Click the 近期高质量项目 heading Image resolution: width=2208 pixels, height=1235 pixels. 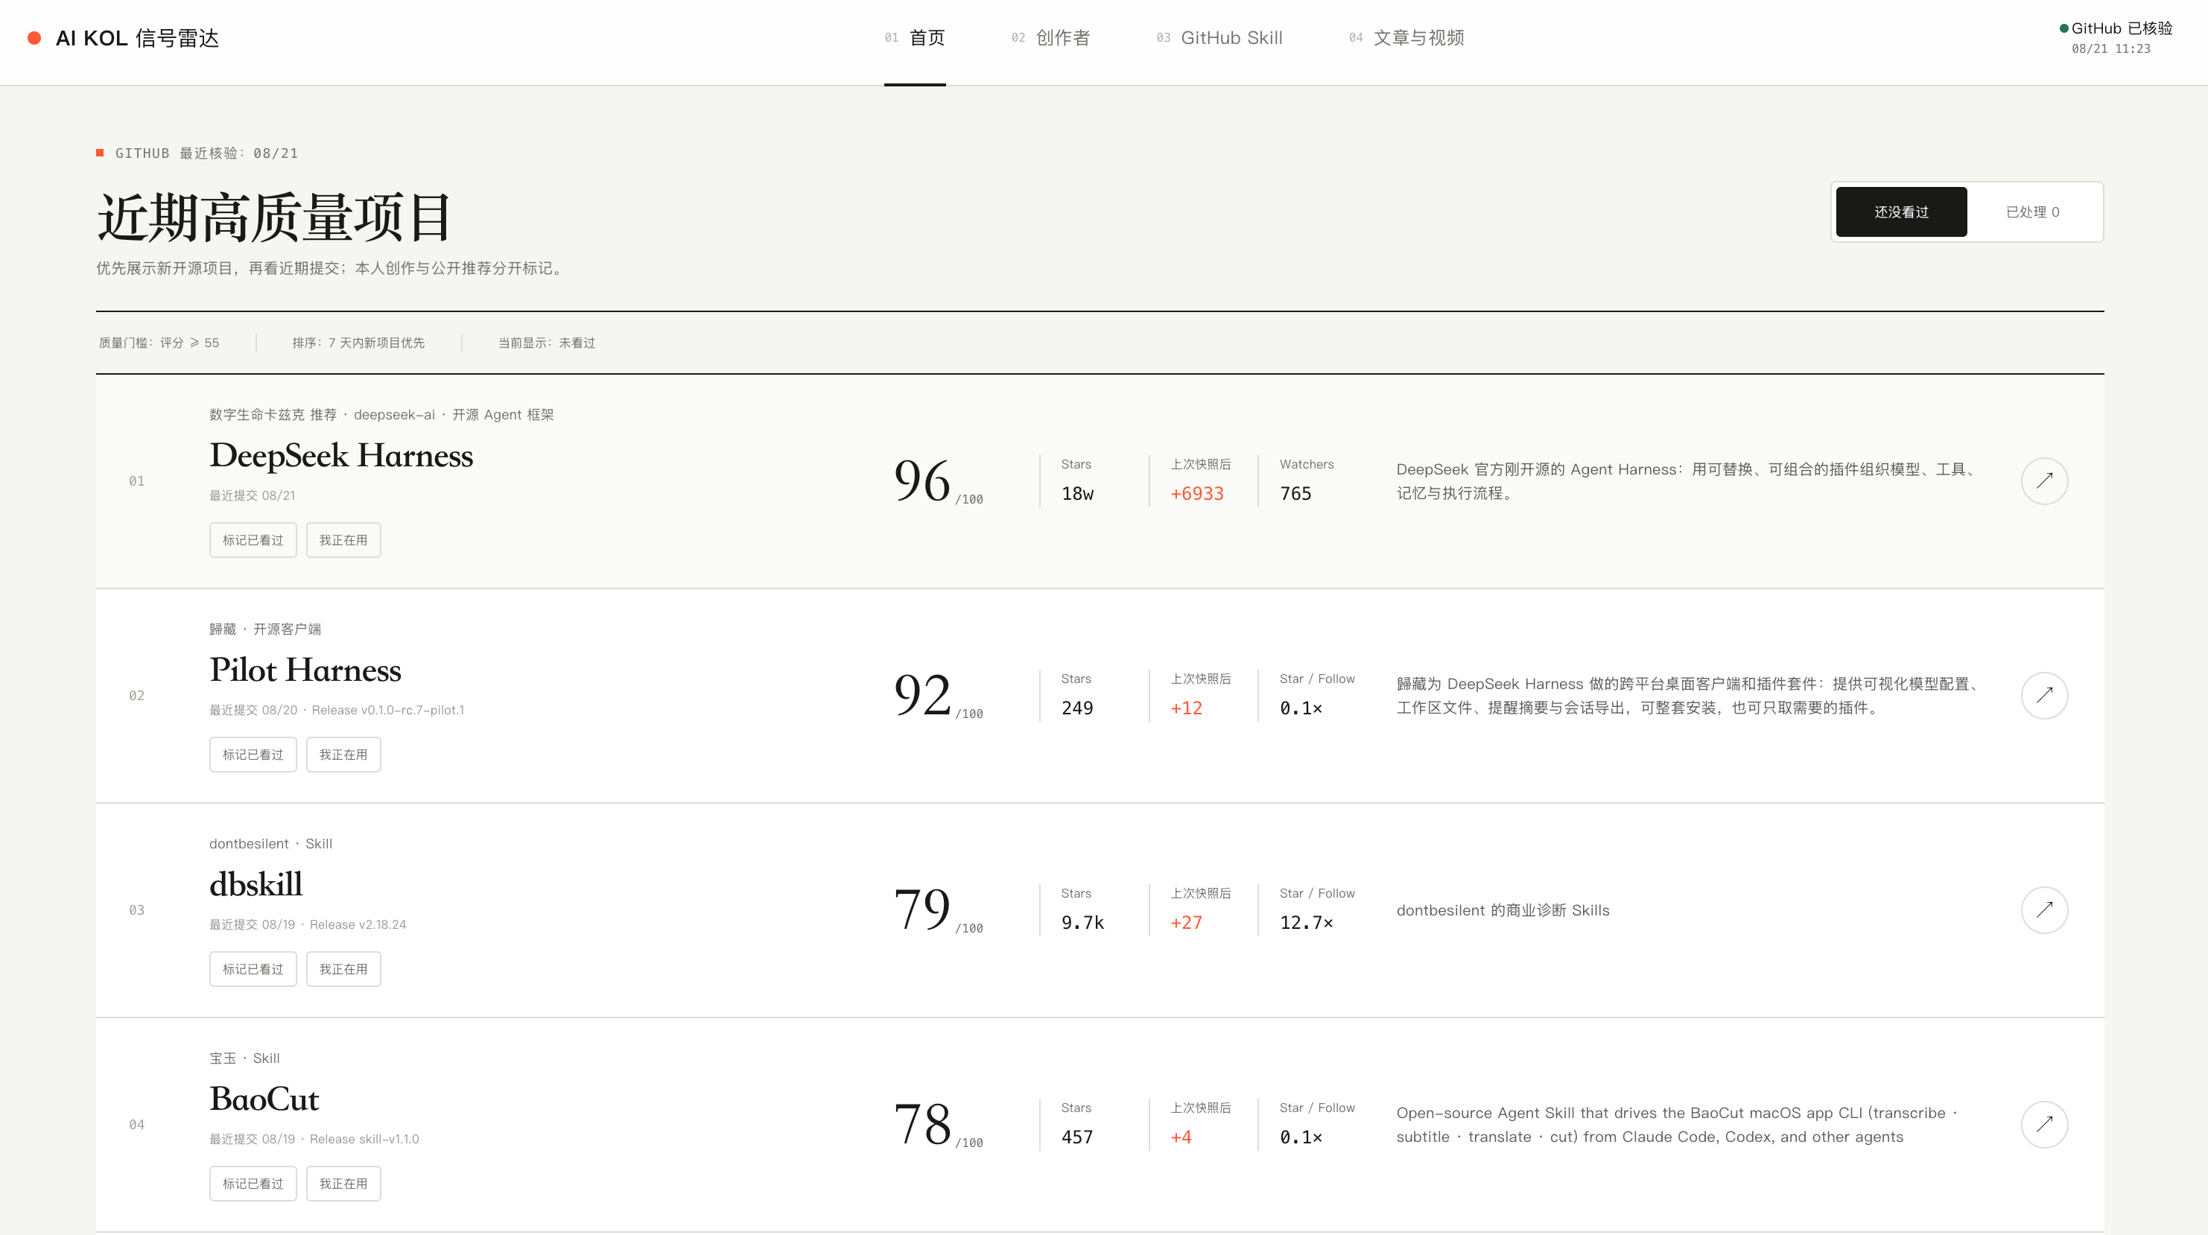click(x=274, y=218)
